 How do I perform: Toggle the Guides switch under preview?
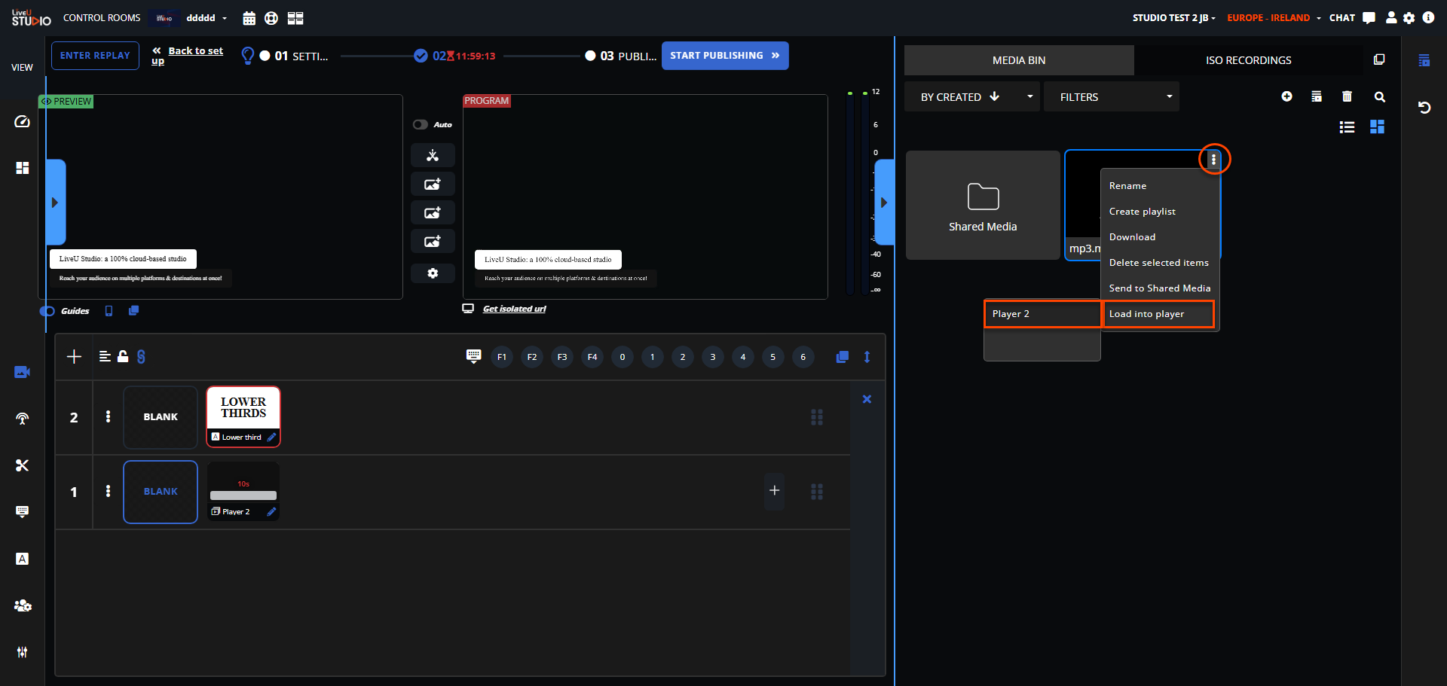click(x=47, y=311)
